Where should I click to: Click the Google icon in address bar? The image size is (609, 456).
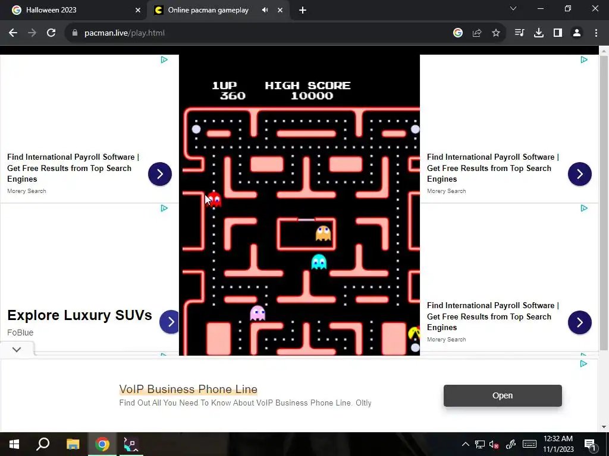(x=458, y=33)
